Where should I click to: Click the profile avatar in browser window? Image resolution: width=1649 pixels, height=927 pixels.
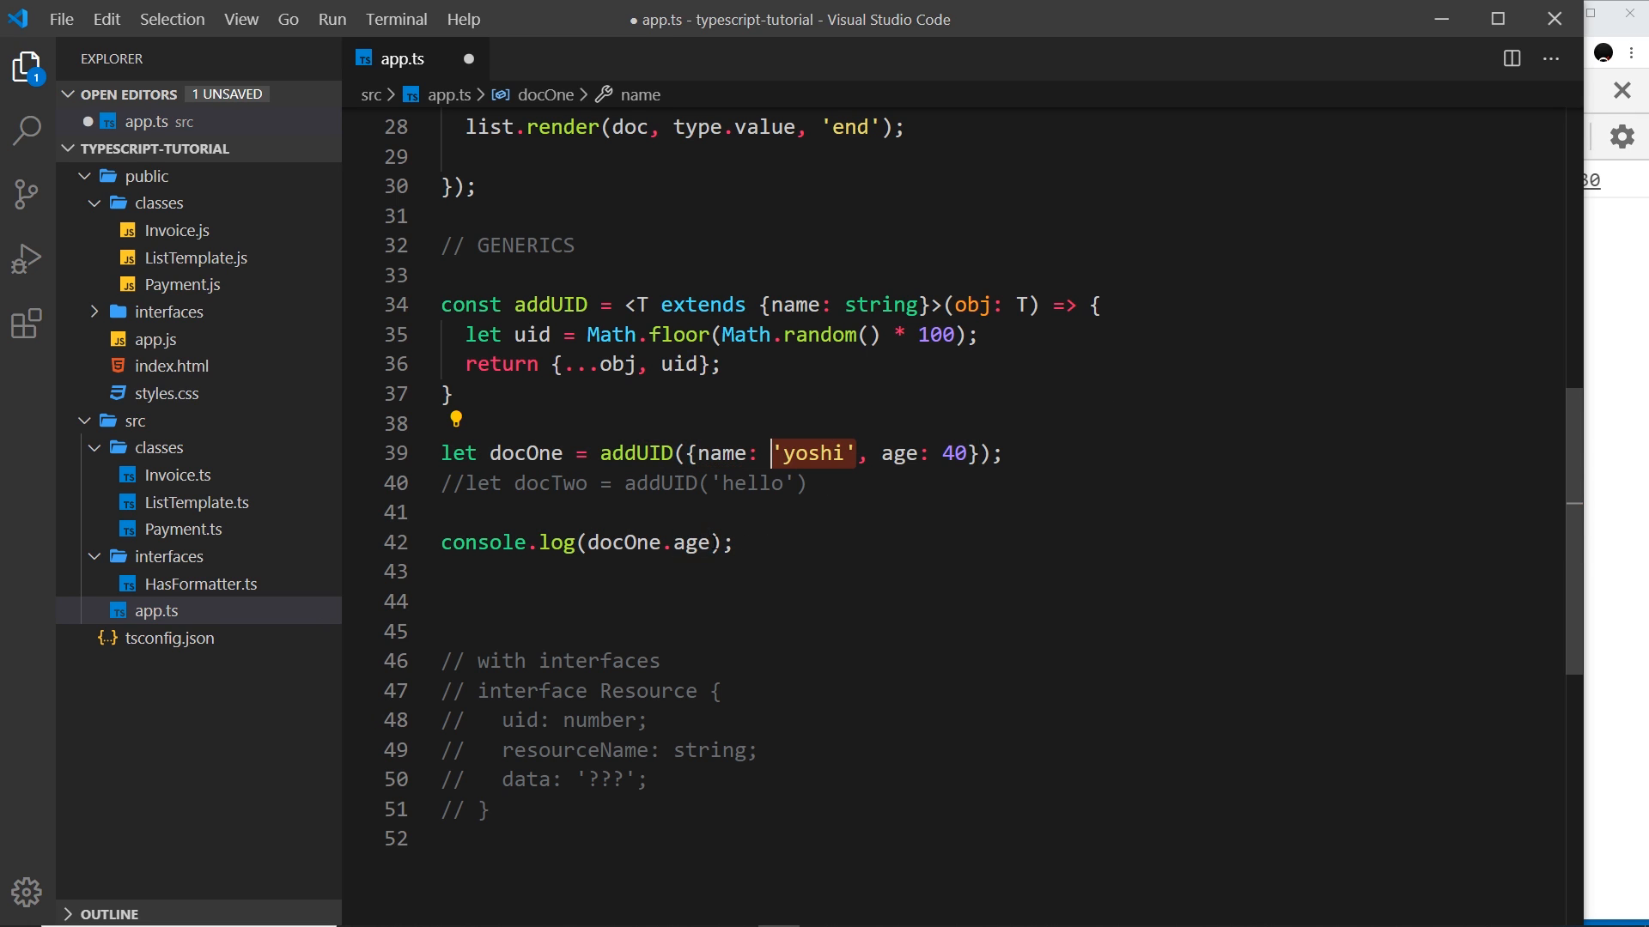[x=1603, y=52]
